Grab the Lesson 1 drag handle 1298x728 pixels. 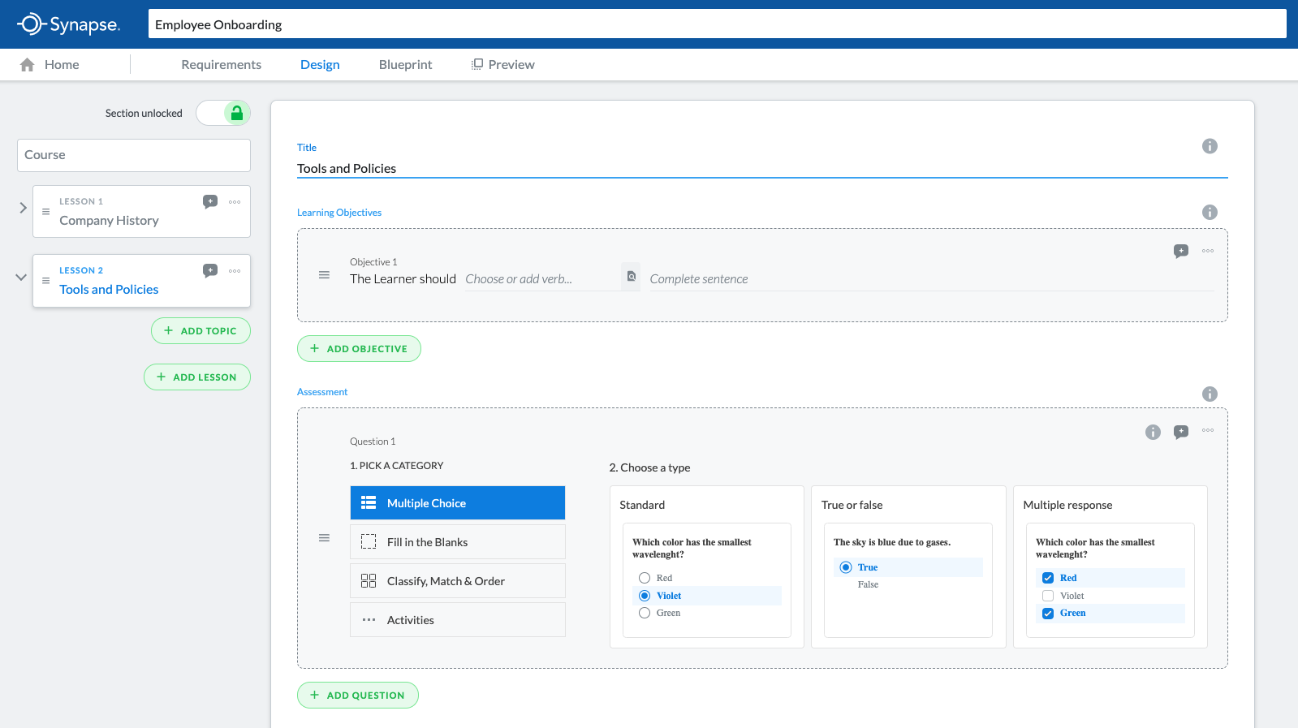pyautogui.click(x=45, y=211)
